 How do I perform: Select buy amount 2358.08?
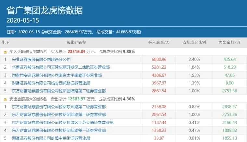point(159,107)
